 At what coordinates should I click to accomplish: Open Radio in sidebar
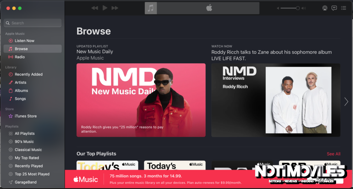(x=33, y=57)
